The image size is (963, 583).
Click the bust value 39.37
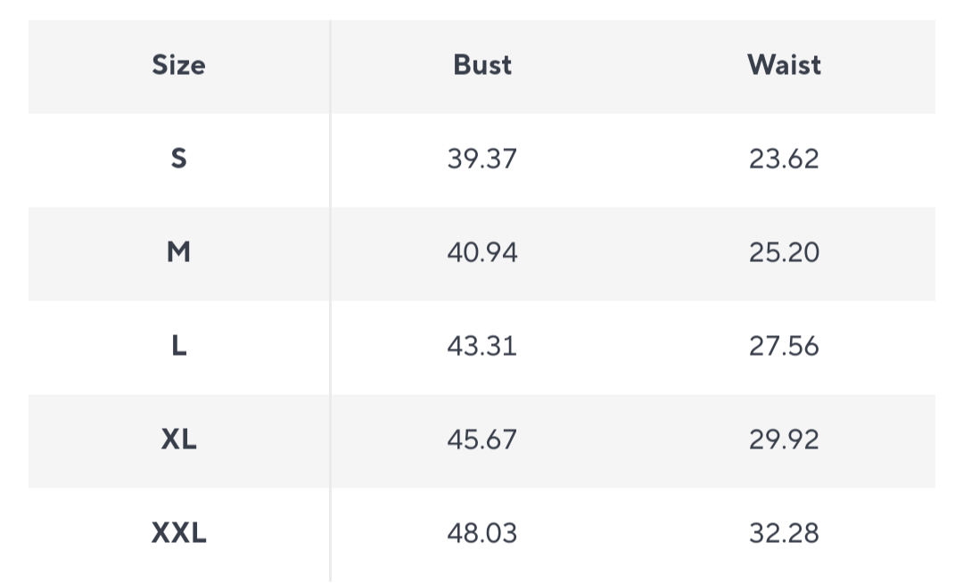[x=482, y=159]
